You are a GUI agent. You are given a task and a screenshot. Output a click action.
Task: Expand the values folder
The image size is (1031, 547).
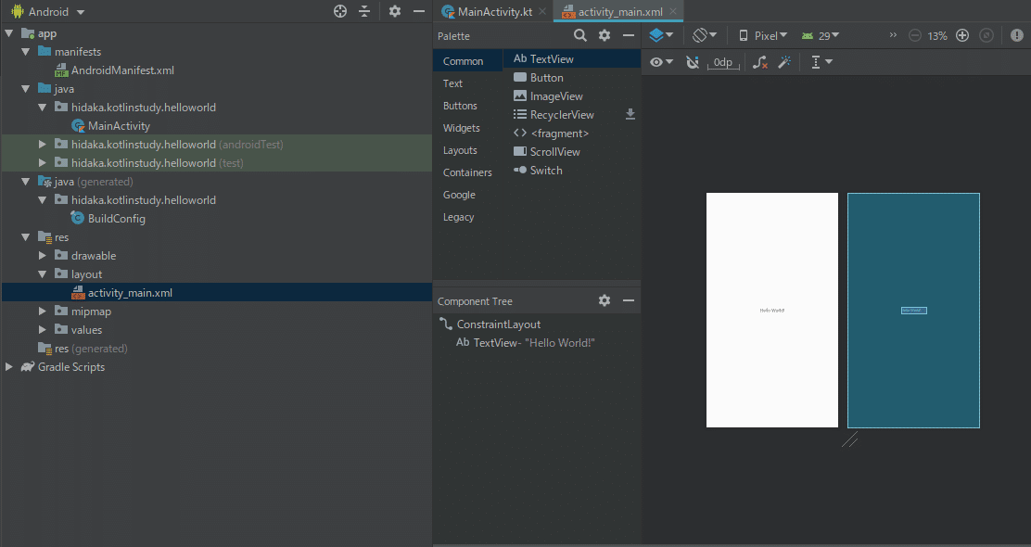pos(42,329)
